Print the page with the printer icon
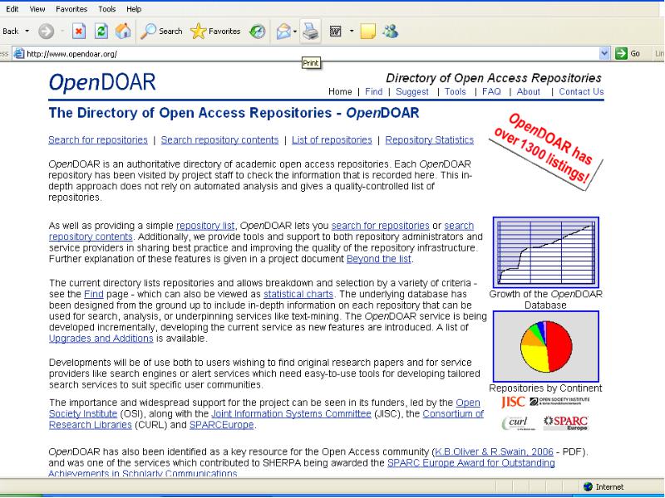Image resolution: width=665 pixels, height=498 pixels. [x=310, y=32]
